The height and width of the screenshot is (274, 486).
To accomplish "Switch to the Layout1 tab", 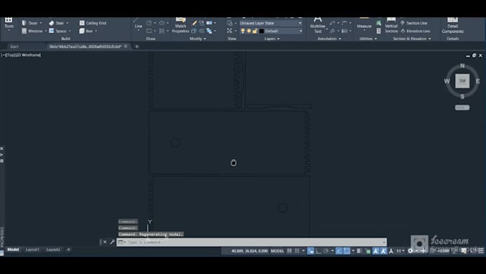I will click(33, 250).
